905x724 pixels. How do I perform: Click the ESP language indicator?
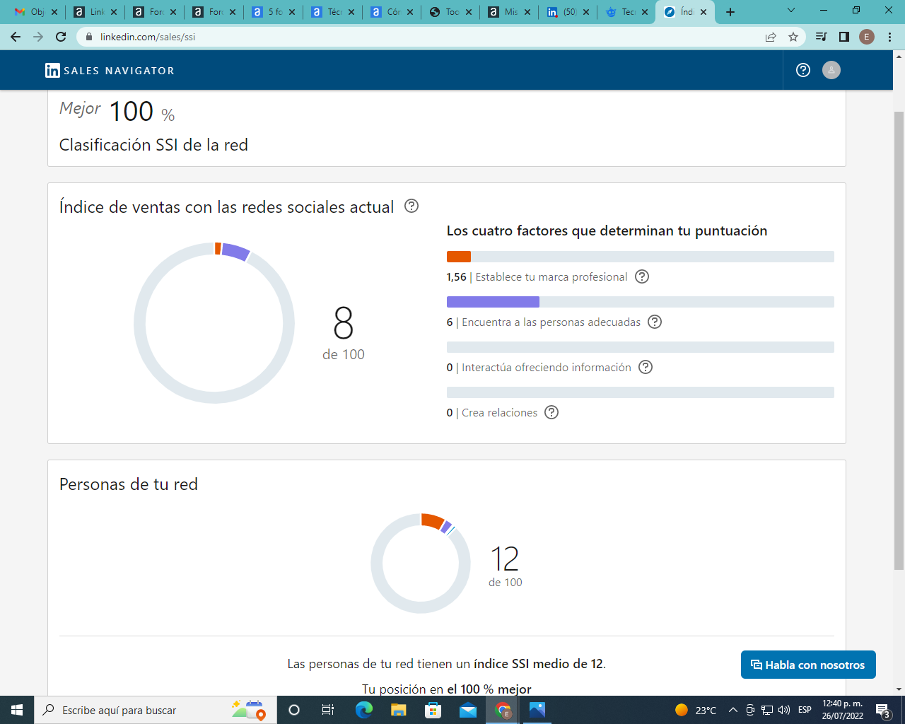(x=805, y=710)
